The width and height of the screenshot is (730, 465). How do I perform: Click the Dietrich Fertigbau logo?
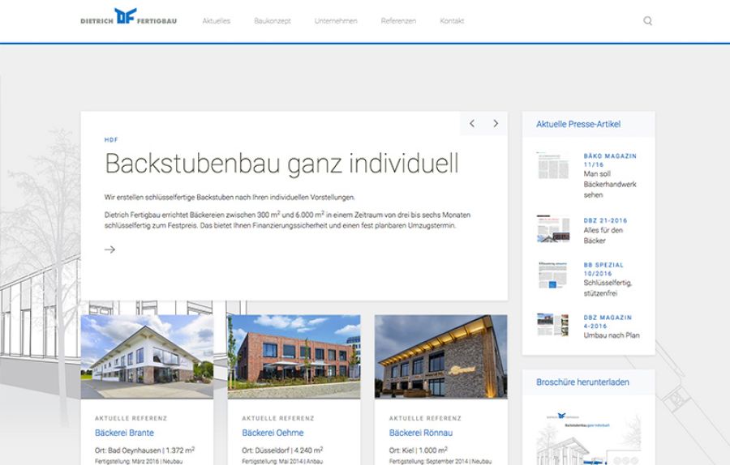(128, 16)
